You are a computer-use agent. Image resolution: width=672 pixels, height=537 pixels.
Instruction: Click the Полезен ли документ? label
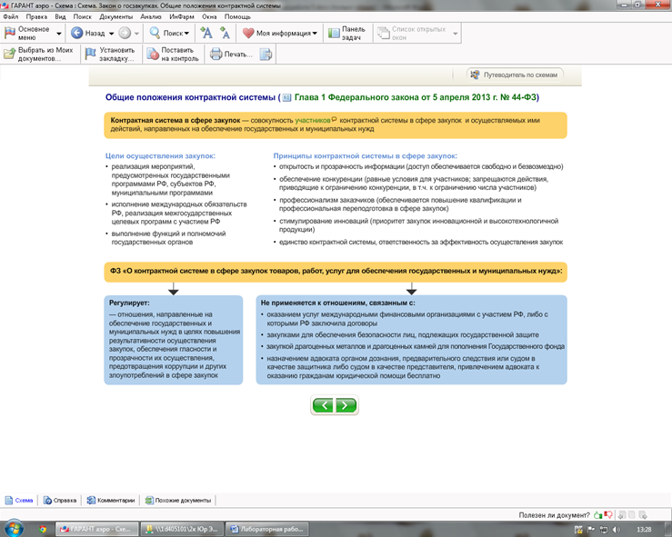pos(554,515)
